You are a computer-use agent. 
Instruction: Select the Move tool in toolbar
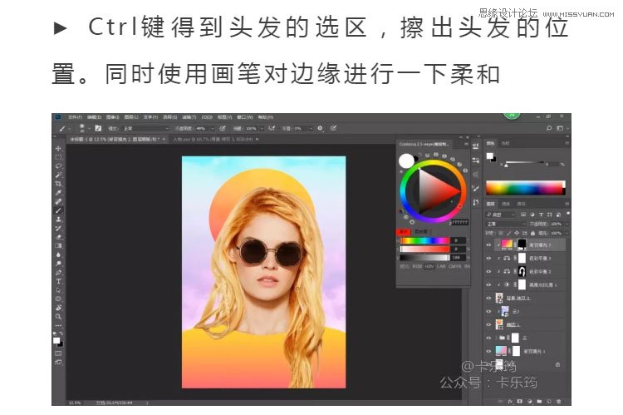point(58,148)
